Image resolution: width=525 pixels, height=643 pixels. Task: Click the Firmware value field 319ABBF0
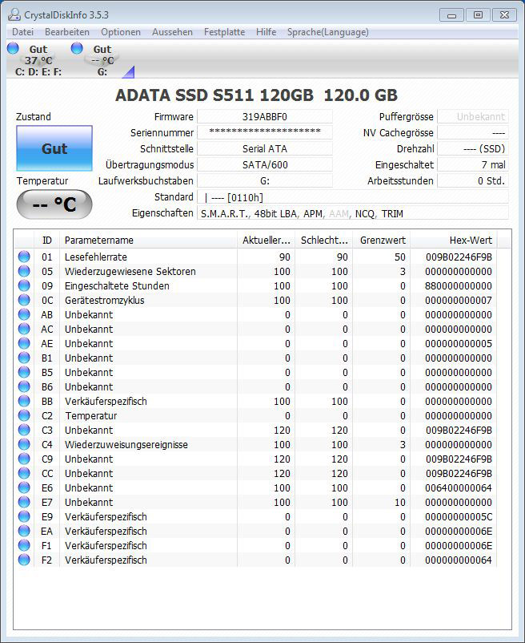tap(265, 117)
